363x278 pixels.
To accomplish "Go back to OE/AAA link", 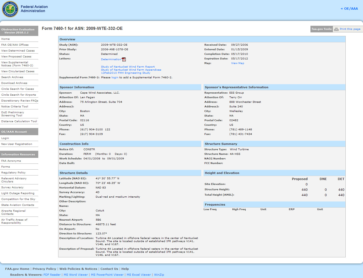I will (x=349, y=9).
